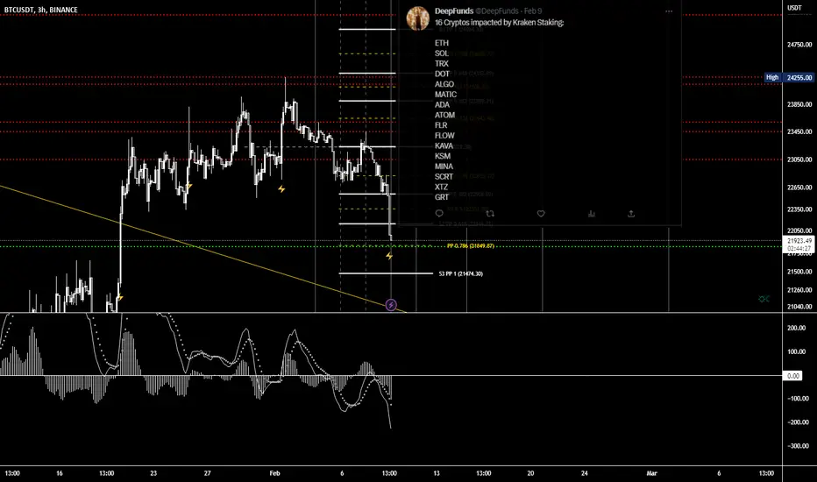Click KAVA in the tweet list
The height and width of the screenshot is (482, 817).
pos(444,145)
